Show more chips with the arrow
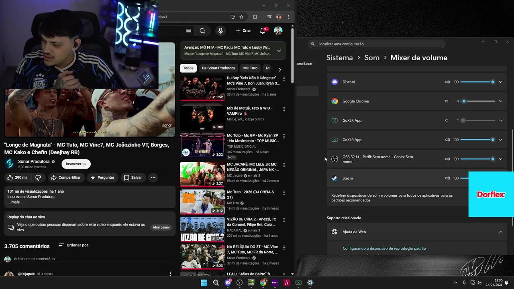 [x=279, y=69]
